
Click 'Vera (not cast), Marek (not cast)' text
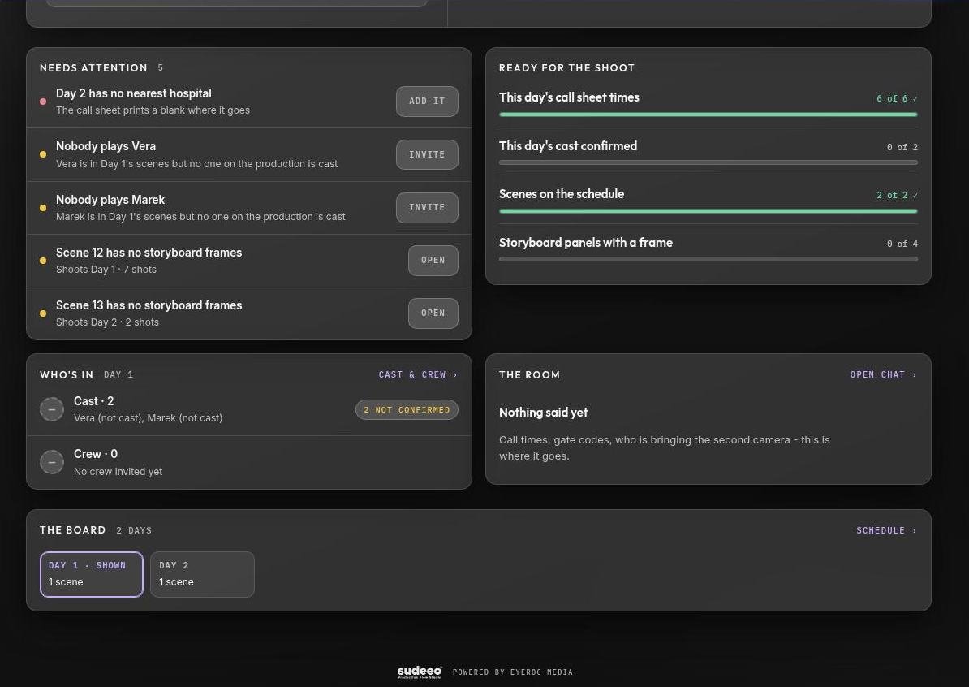(x=148, y=418)
